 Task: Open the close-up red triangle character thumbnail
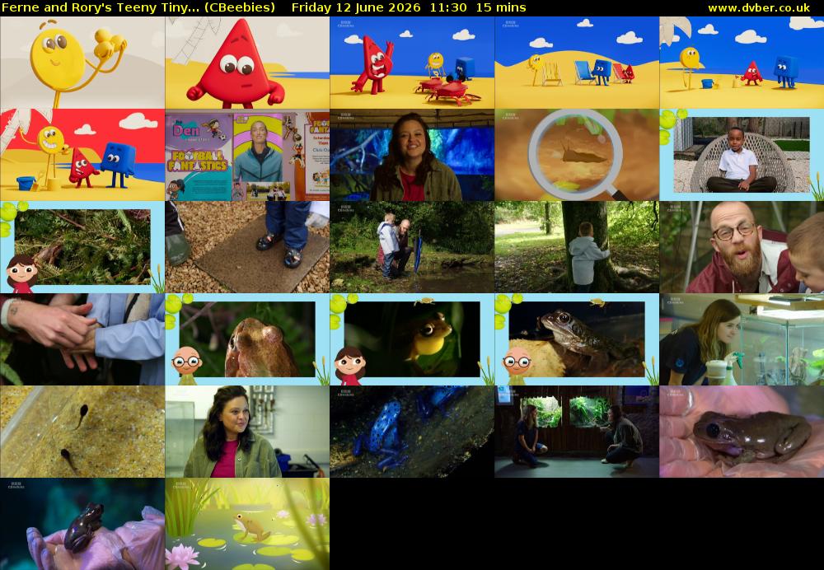coord(247,63)
